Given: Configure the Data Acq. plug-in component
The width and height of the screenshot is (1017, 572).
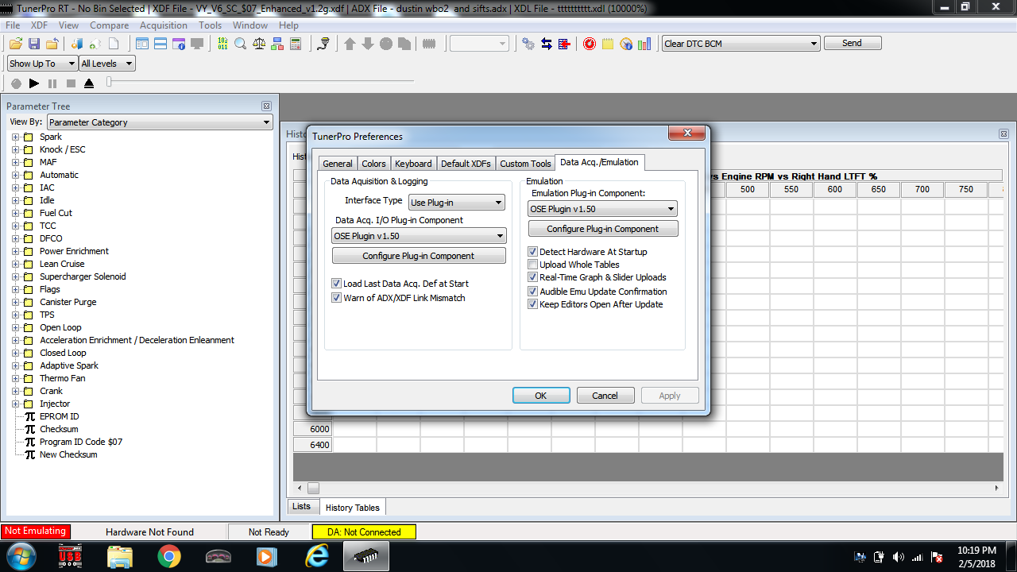Looking at the screenshot, I should (x=419, y=256).
